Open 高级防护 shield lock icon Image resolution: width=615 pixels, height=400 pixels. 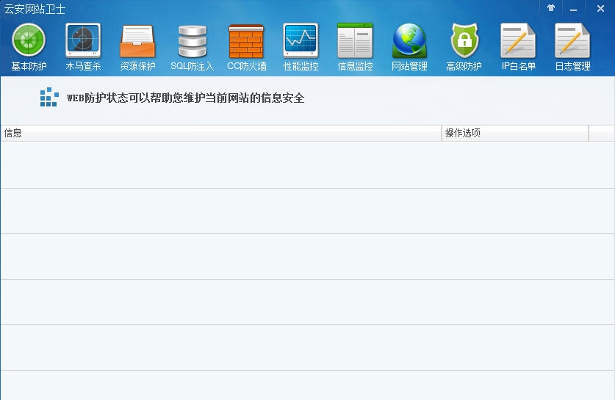click(x=464, y=40)
